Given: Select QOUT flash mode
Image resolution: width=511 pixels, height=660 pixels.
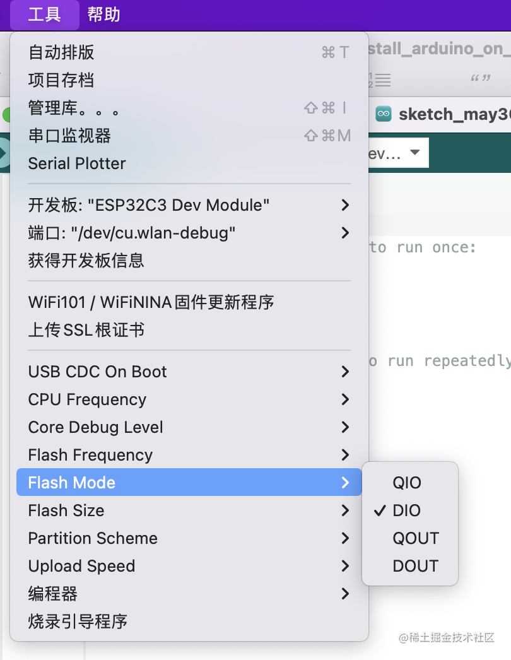Looking at the screenshot, I should tap(410, 538).
